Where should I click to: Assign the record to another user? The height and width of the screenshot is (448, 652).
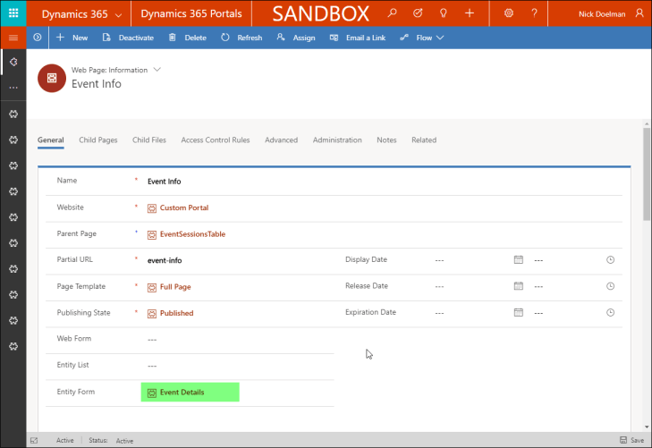pyautogui.click(x=296, y=38)
